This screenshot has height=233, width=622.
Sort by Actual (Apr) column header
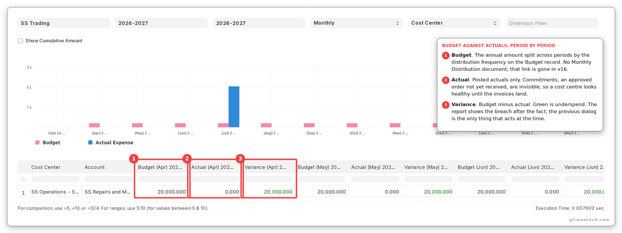[x=215, y=167]
